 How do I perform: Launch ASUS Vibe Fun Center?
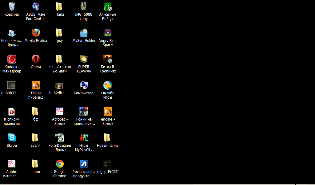[x=36, y=7]
